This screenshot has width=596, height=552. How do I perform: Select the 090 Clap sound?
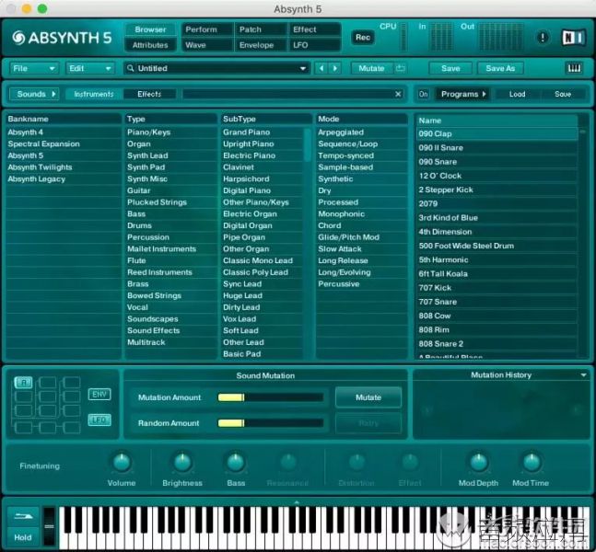click(x=497, y=133)
